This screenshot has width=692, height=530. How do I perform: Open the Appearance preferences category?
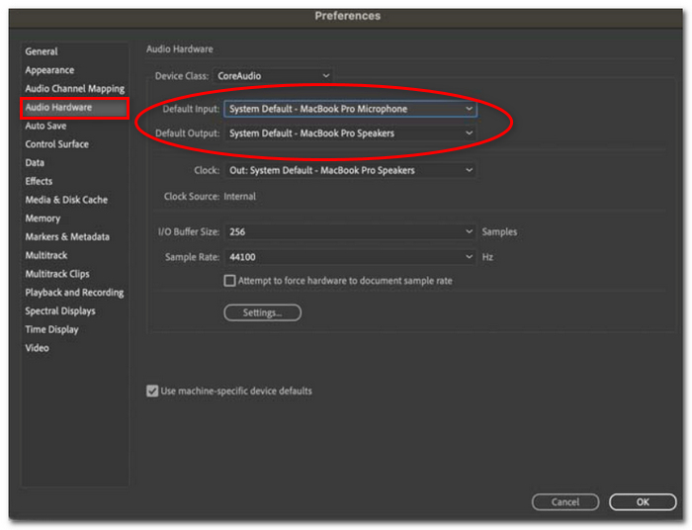(49, 70)
